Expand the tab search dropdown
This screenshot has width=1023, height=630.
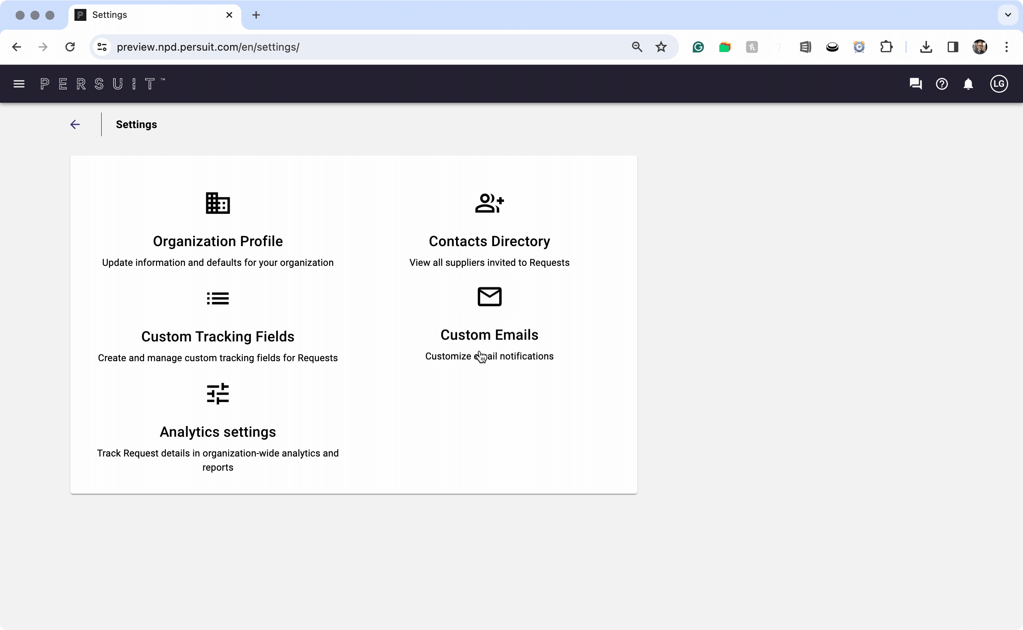click(1008, 15)
